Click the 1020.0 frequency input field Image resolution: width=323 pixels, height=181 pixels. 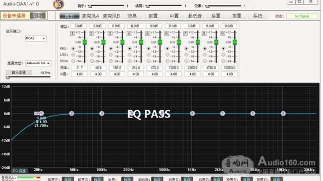pyautogui.click(x=174, y=68)
